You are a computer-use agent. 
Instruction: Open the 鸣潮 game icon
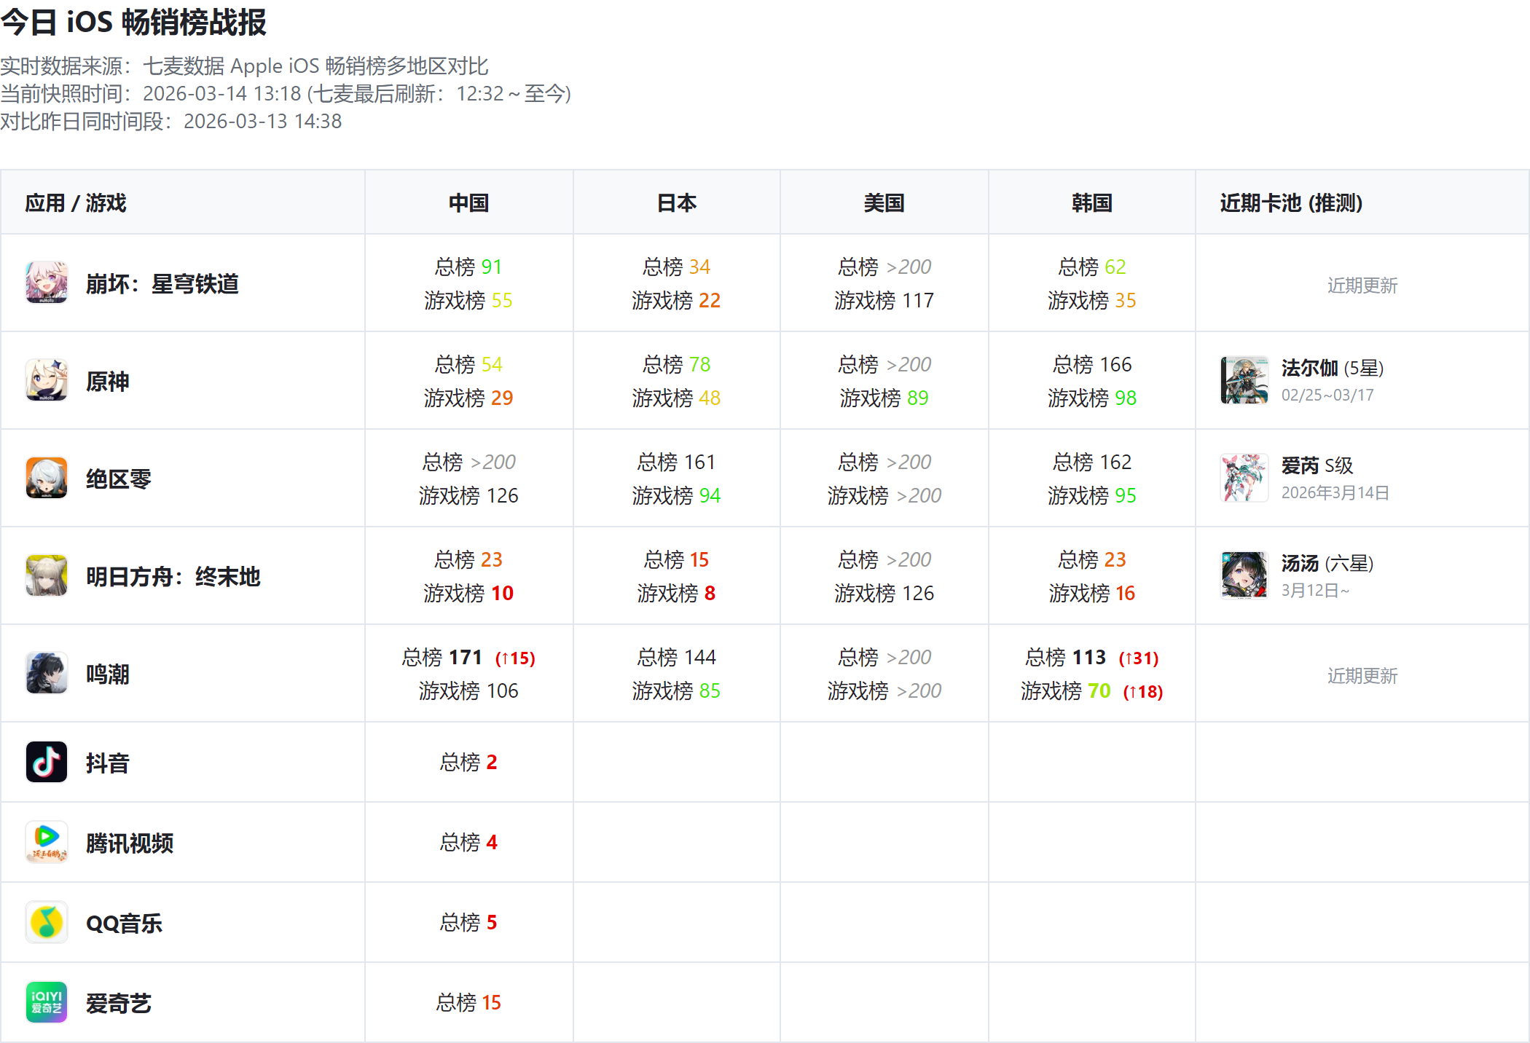pyautogui.click(x=47, y=673)
